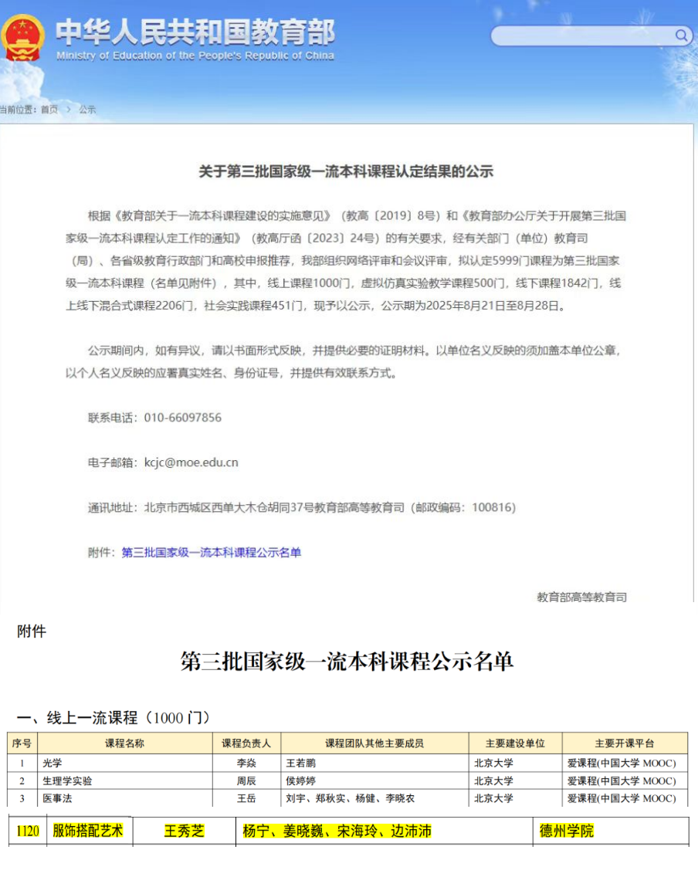The width and height of the screenshot is (698, 877).
Task: Click the 课程名称 column header
Action: click(124, 743)
